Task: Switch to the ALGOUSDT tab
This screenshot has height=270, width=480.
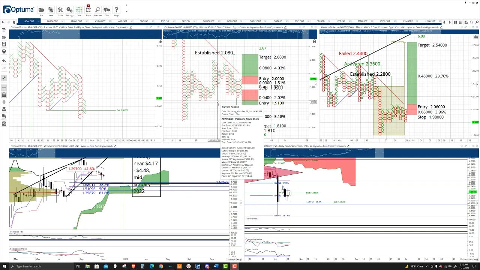Action: tap(52, 21)
